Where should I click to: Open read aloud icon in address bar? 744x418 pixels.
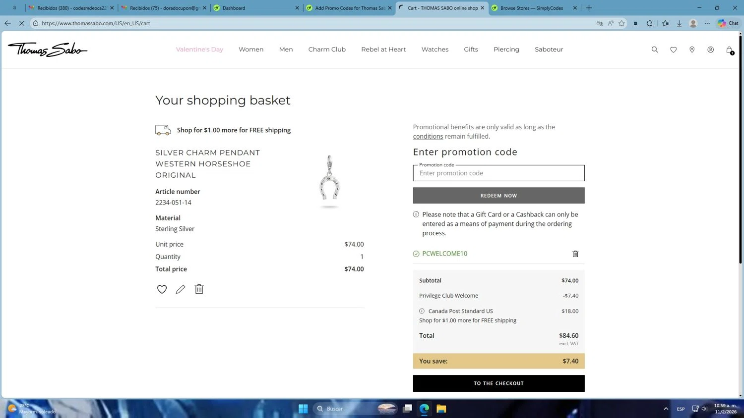[x=611, y=23]
